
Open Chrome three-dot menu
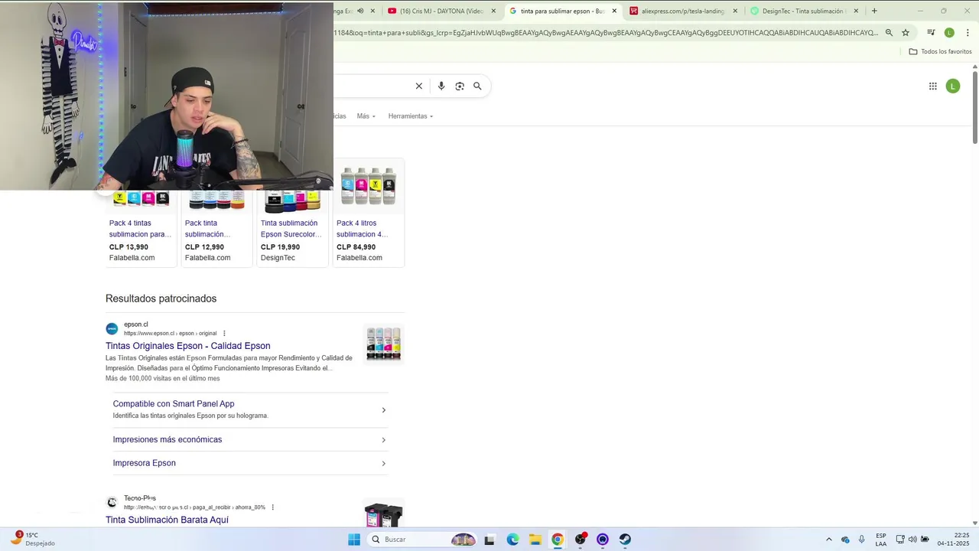pyautogui.click(x=968, y=32)
